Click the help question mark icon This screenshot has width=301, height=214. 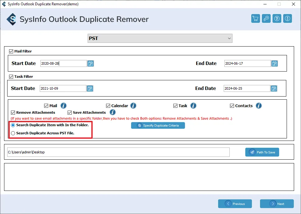277,18
